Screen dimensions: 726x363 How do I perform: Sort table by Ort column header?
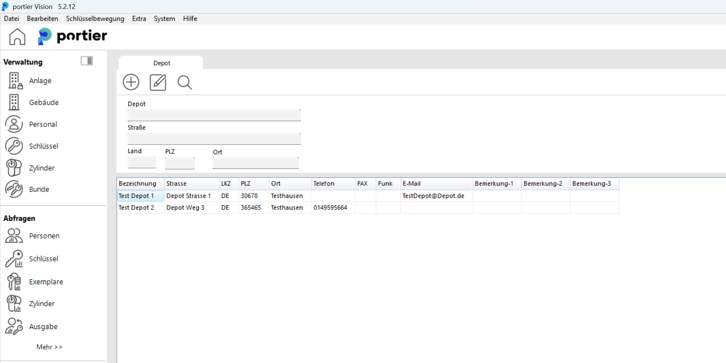(290, 184)
